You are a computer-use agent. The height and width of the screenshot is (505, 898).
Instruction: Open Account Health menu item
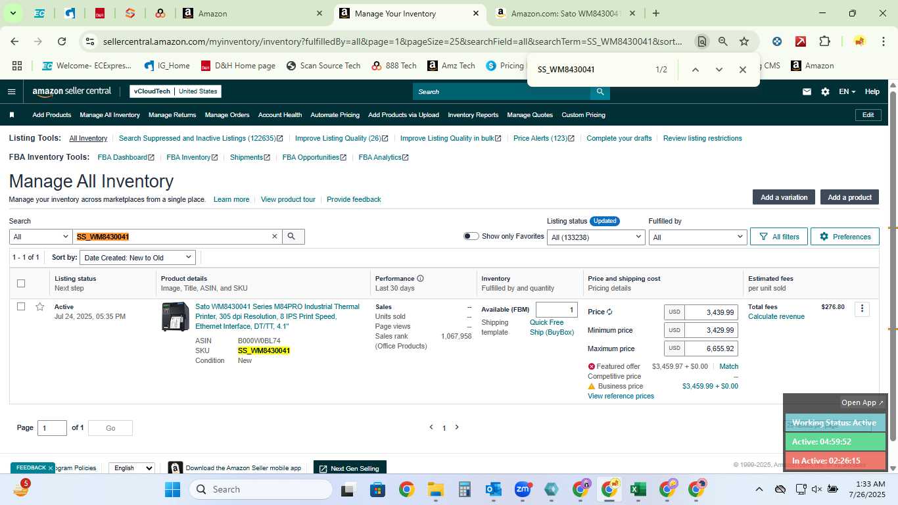click(x=280, y=114)
